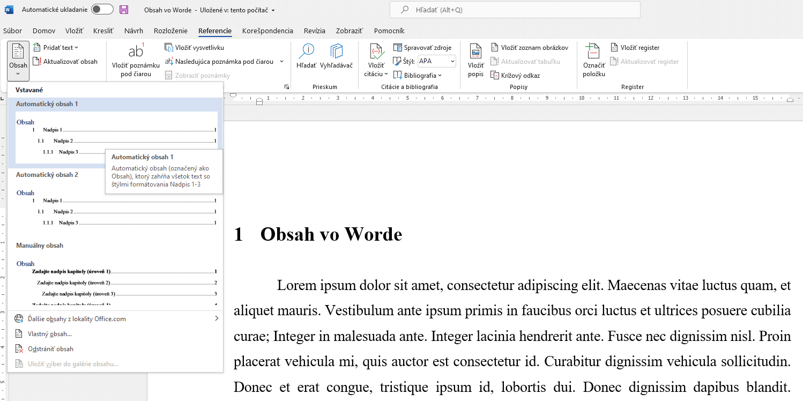Viewport: 803px width, 401px height.
Task: Expand the Office.com submenu arrow
Action: pos(217,318)
